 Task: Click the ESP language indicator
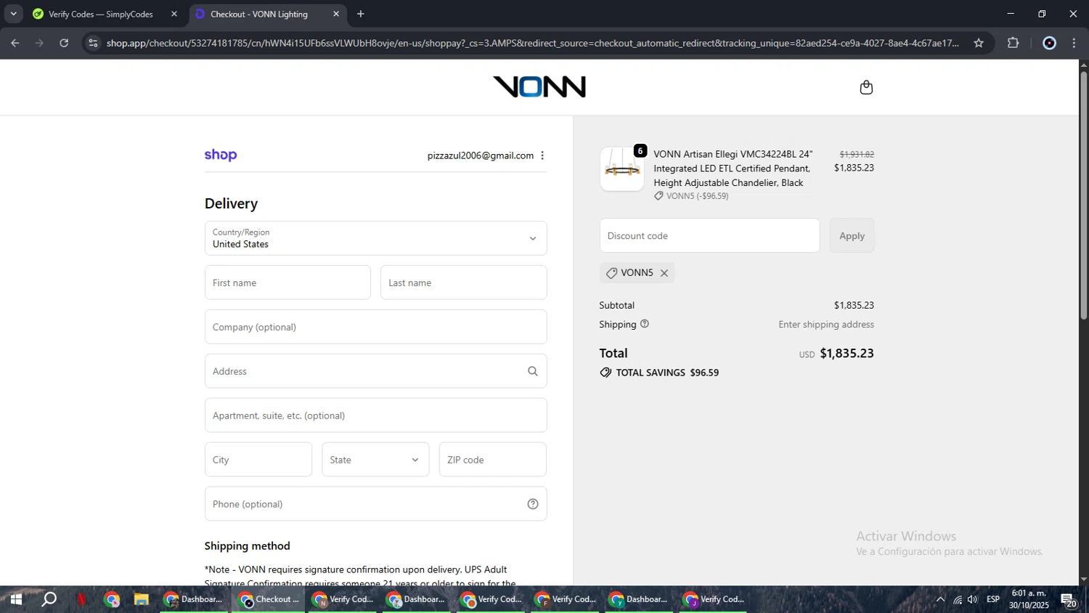(x=993, y=599)
